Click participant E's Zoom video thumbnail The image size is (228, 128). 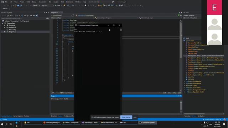tap(214, 7)
